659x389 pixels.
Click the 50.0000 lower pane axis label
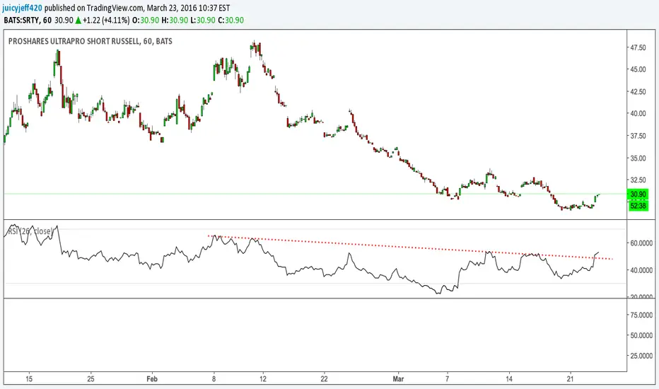click(641, 335)
